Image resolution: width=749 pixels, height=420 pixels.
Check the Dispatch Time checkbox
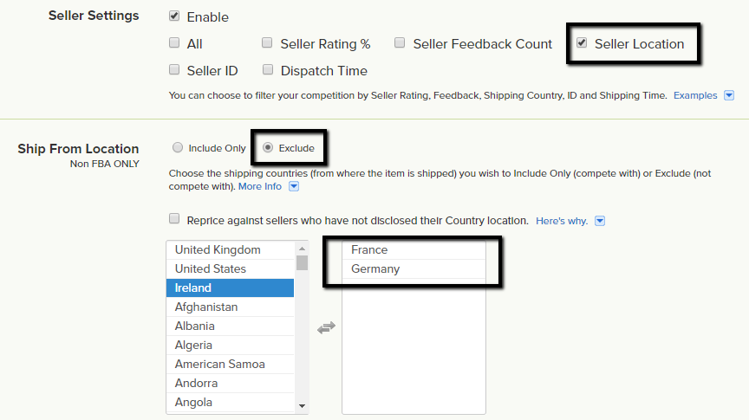[267, 70]
